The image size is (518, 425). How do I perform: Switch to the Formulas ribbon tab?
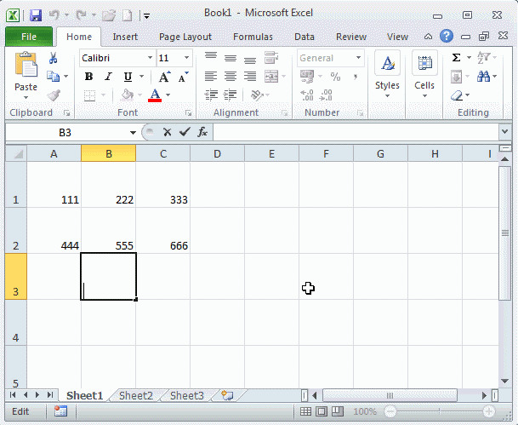253,37
